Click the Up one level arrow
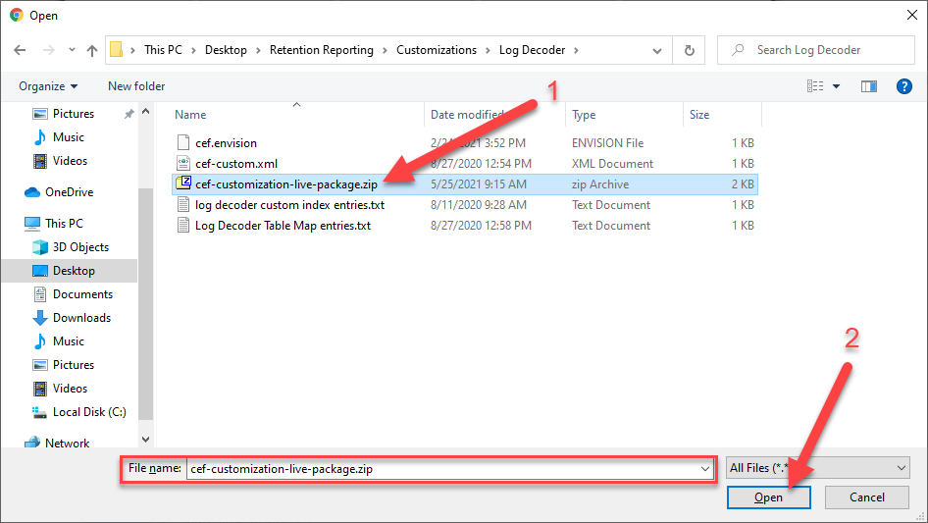 (92, 50)
